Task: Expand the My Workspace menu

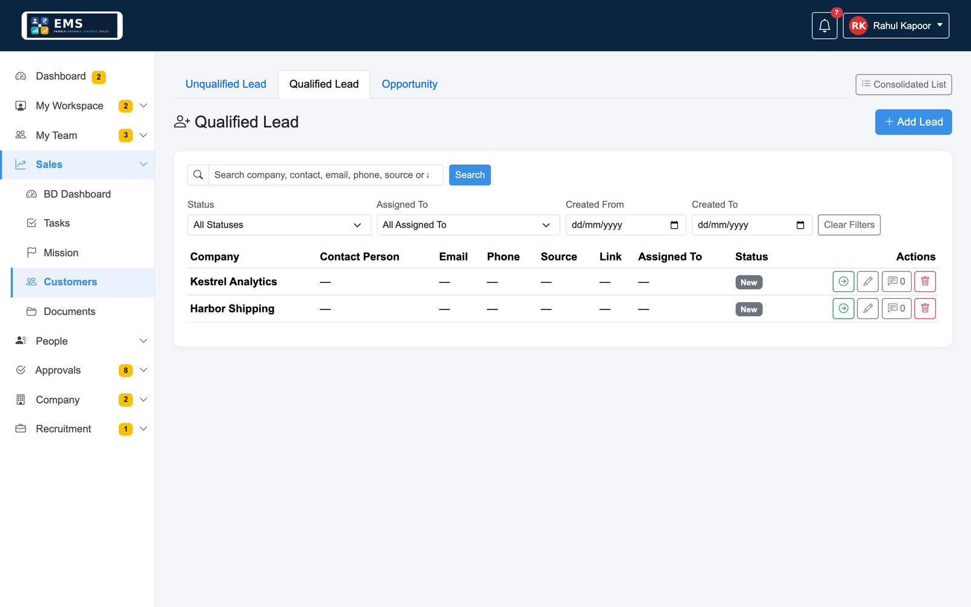Action: (x=77, y=106)
